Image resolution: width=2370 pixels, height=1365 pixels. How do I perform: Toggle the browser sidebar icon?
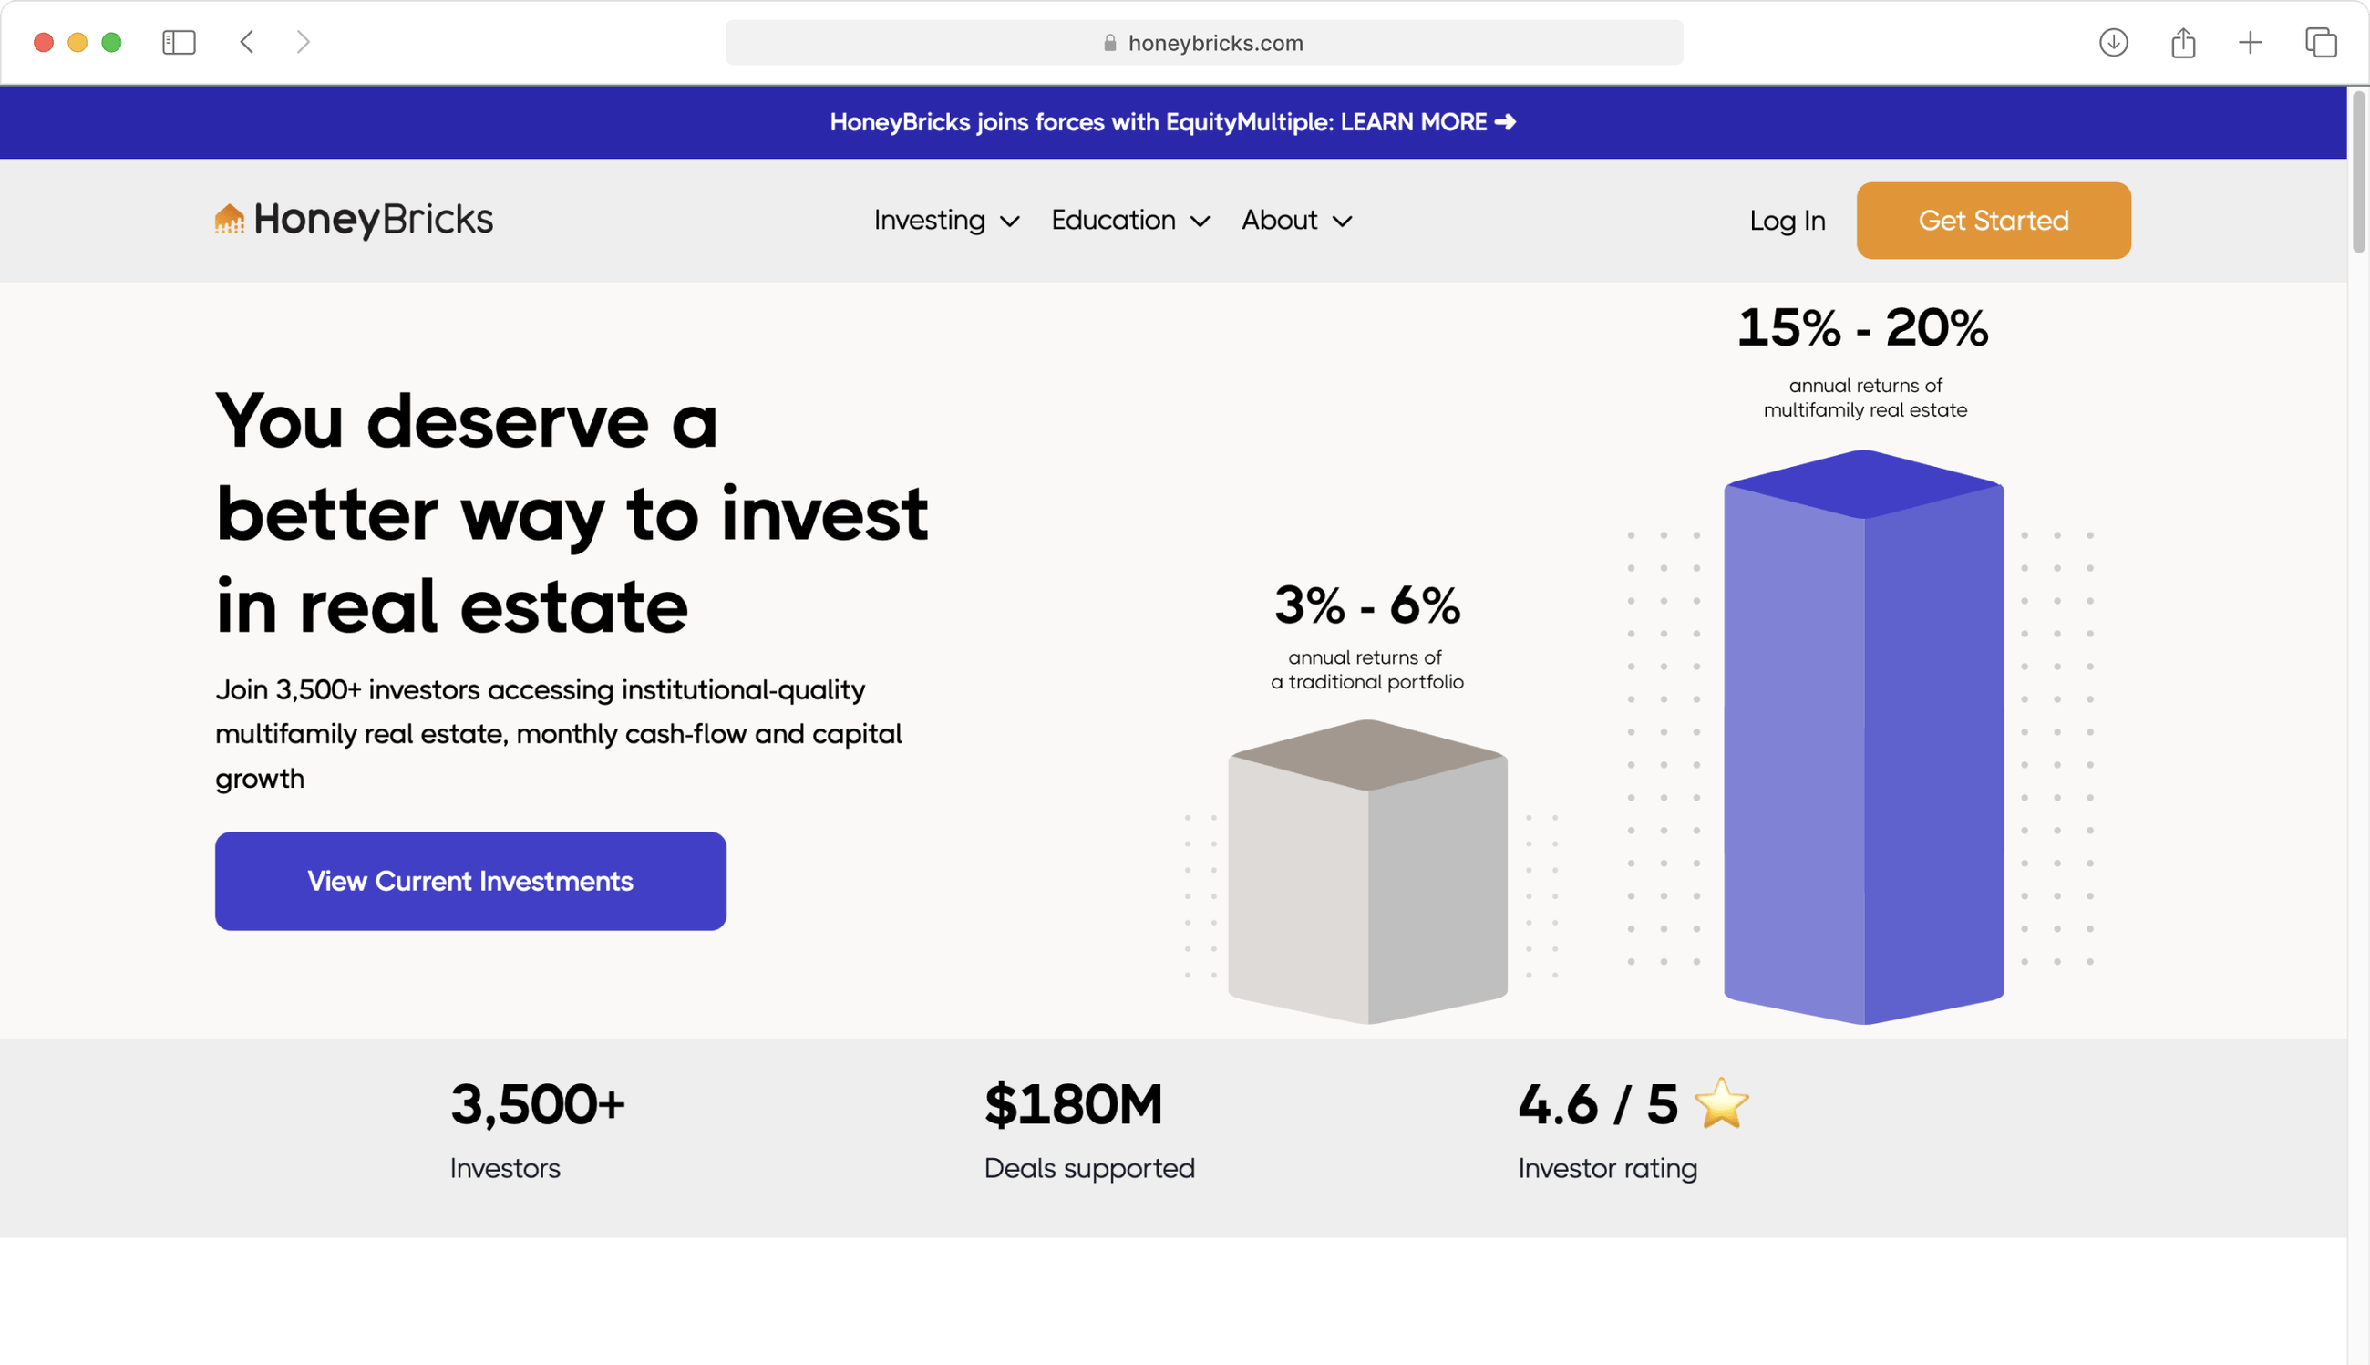click(178, 42)
